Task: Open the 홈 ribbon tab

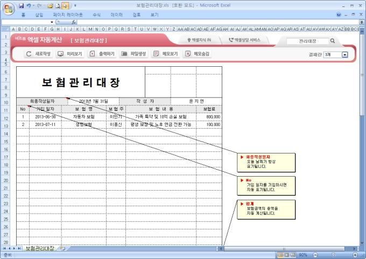Action: pyautogui.click(x=23, y=15)
